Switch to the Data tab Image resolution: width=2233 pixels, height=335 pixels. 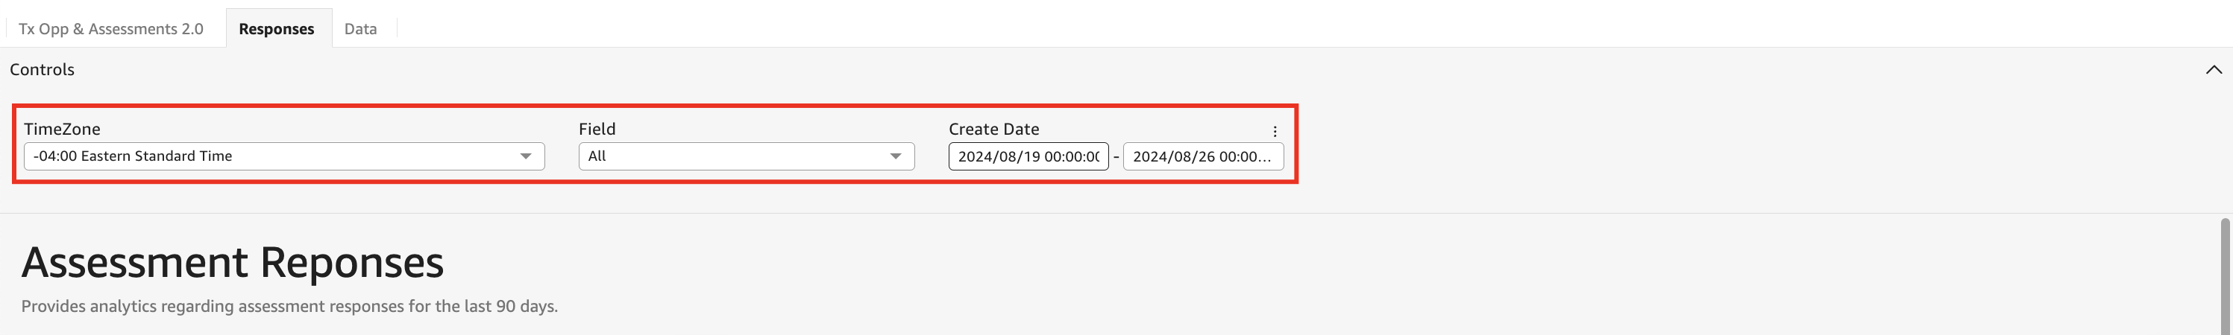(361, 28)
